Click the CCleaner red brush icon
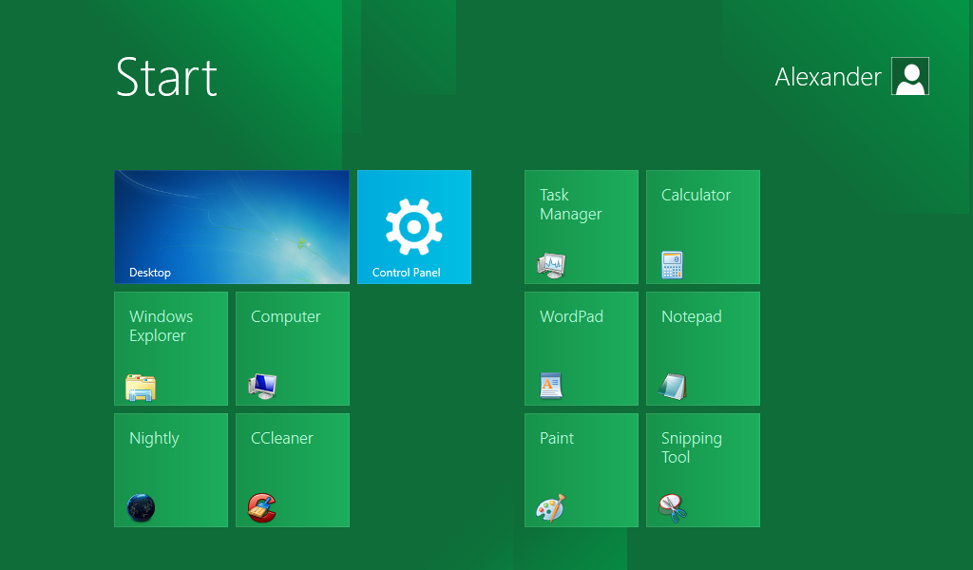 (x=262, y=508)
